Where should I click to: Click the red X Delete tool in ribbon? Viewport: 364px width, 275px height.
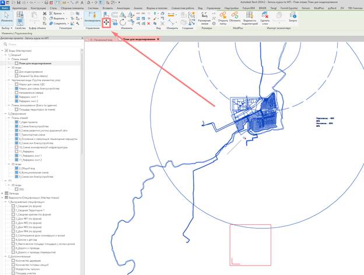(x=149, y=23)
